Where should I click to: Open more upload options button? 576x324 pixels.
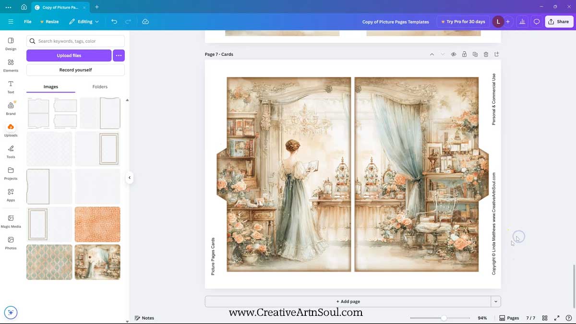119,55
